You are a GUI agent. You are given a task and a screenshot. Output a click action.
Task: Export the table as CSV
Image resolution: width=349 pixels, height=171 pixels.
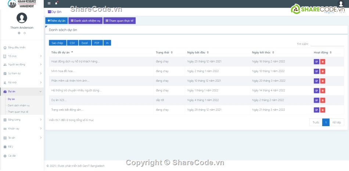pyautogui.click(x=72, y=43)
